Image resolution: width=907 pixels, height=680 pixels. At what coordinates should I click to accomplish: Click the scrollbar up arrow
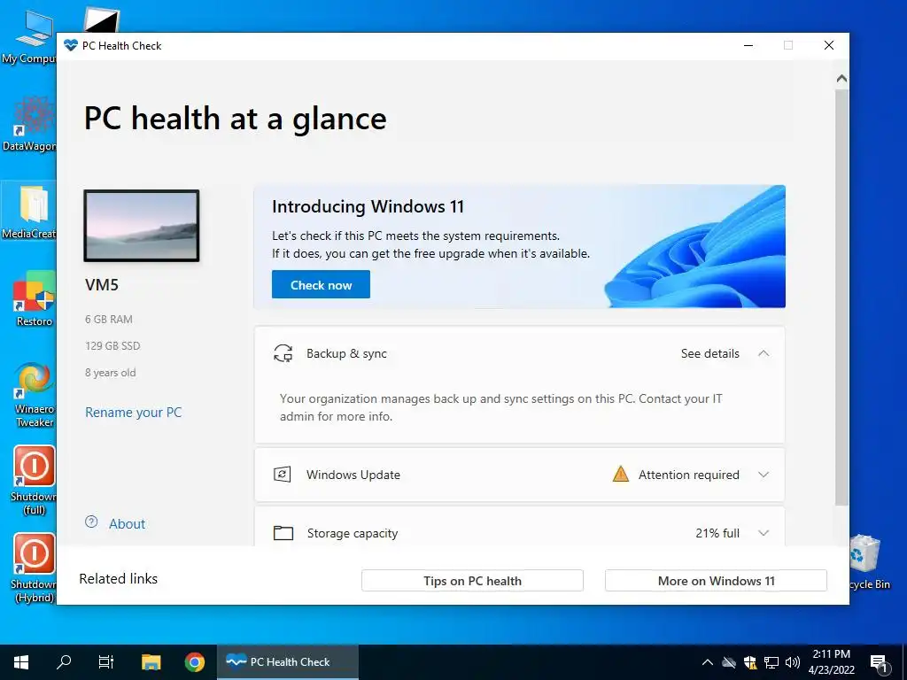841,78
